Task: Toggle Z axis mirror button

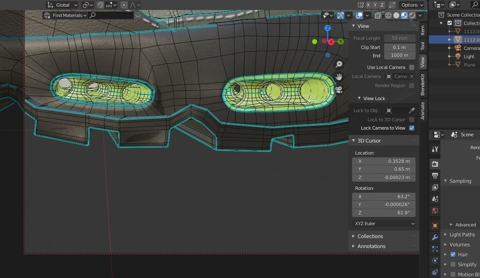Action: click(x=382, y=5)
